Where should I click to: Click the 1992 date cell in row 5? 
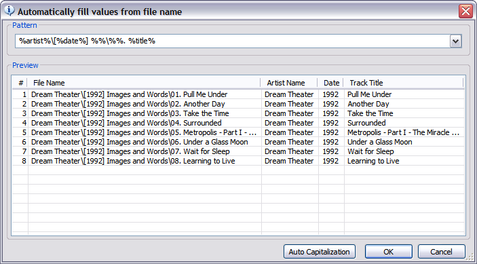[330, 132]
